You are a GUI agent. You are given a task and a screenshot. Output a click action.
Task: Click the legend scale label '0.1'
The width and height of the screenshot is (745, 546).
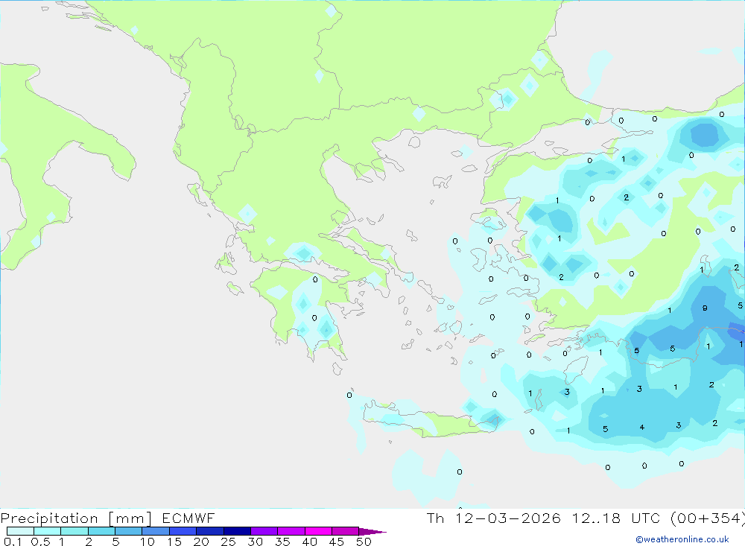coord(13,542)
